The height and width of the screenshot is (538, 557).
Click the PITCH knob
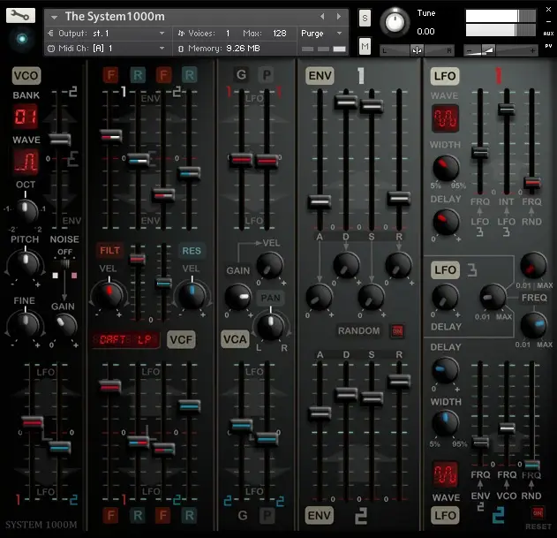(x=26, y=263)
